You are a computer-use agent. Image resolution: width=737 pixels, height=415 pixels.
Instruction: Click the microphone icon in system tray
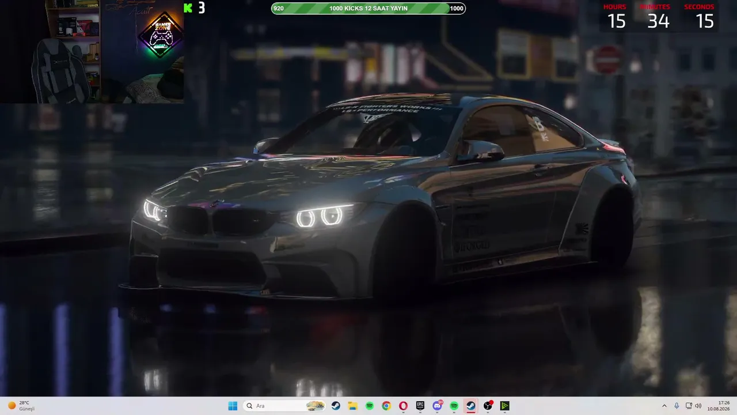(x=677, y=406)
